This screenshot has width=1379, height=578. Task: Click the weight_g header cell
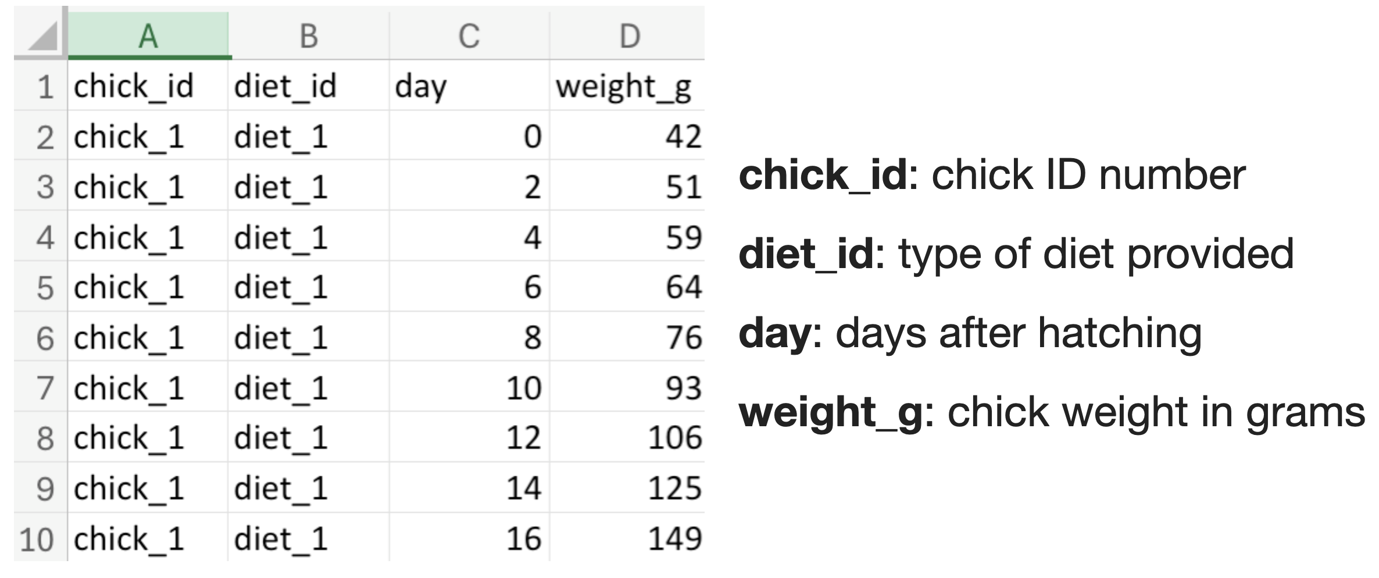tap(627, 87)
